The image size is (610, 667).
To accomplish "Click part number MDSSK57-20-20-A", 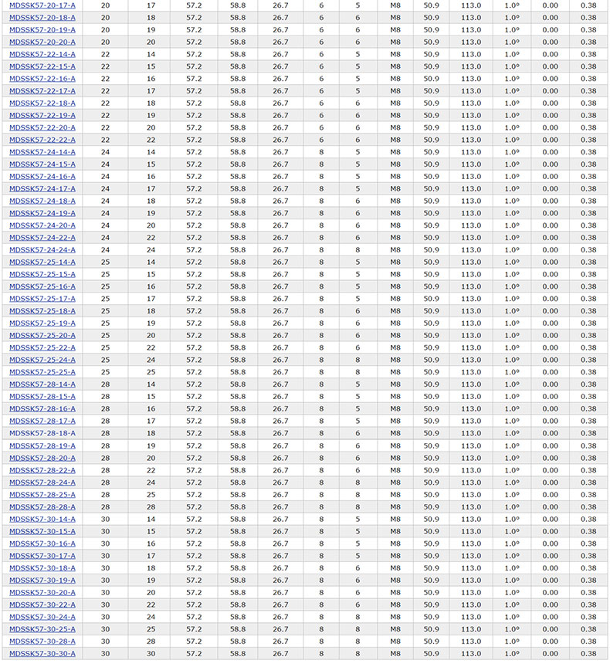I will click(x=42, y=42).
